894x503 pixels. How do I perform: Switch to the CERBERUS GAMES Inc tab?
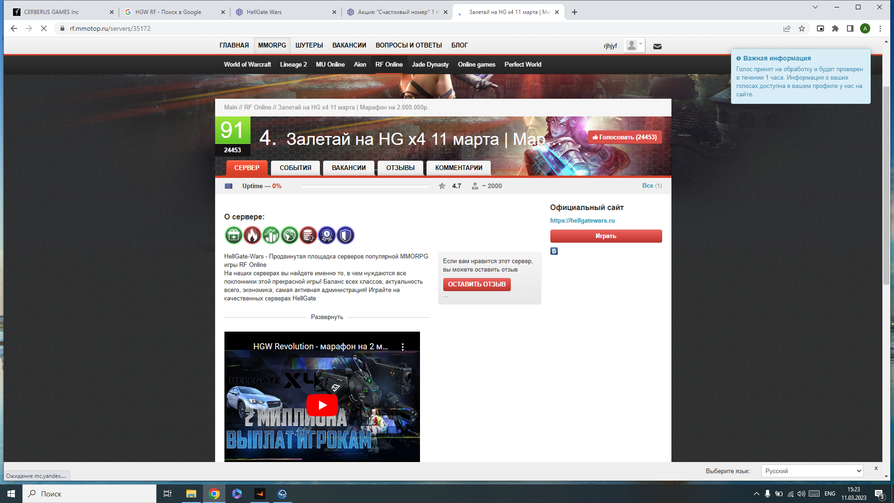63,12
